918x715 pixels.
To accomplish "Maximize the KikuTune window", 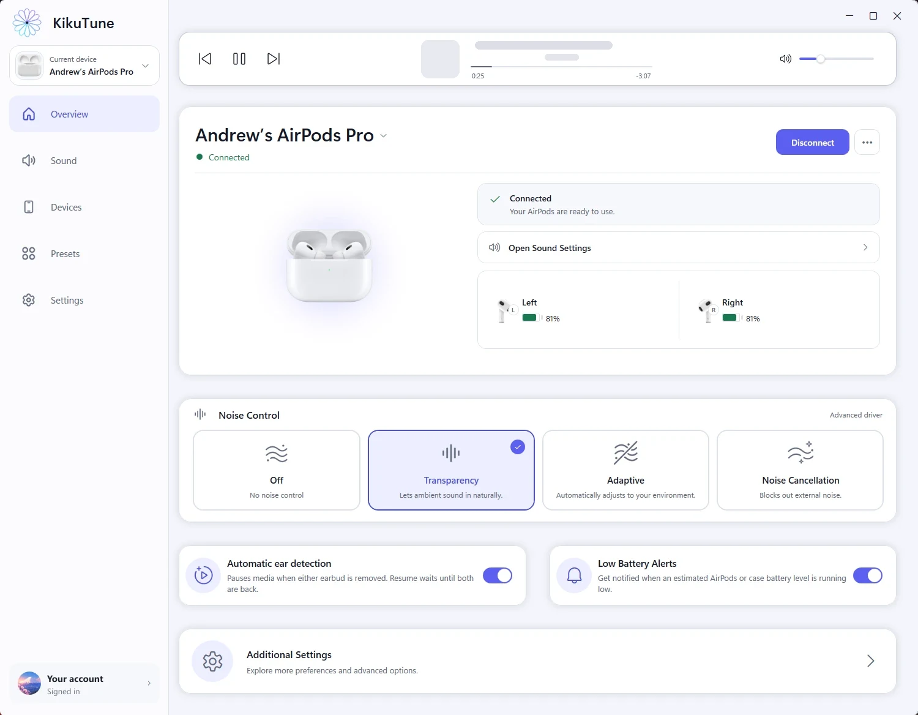I will 873,16.
